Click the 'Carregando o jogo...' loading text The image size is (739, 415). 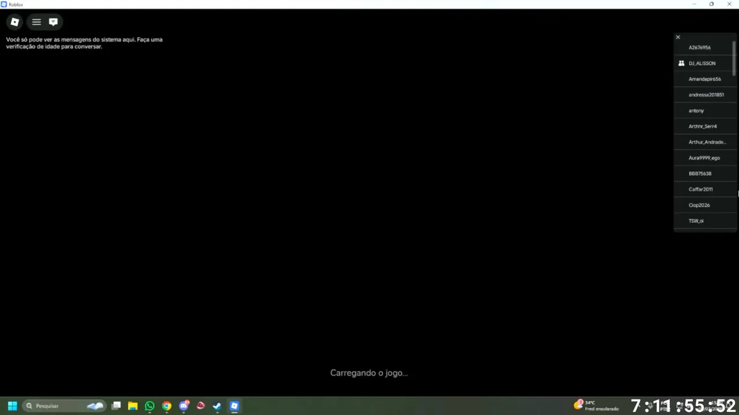(x=369, y=373)
